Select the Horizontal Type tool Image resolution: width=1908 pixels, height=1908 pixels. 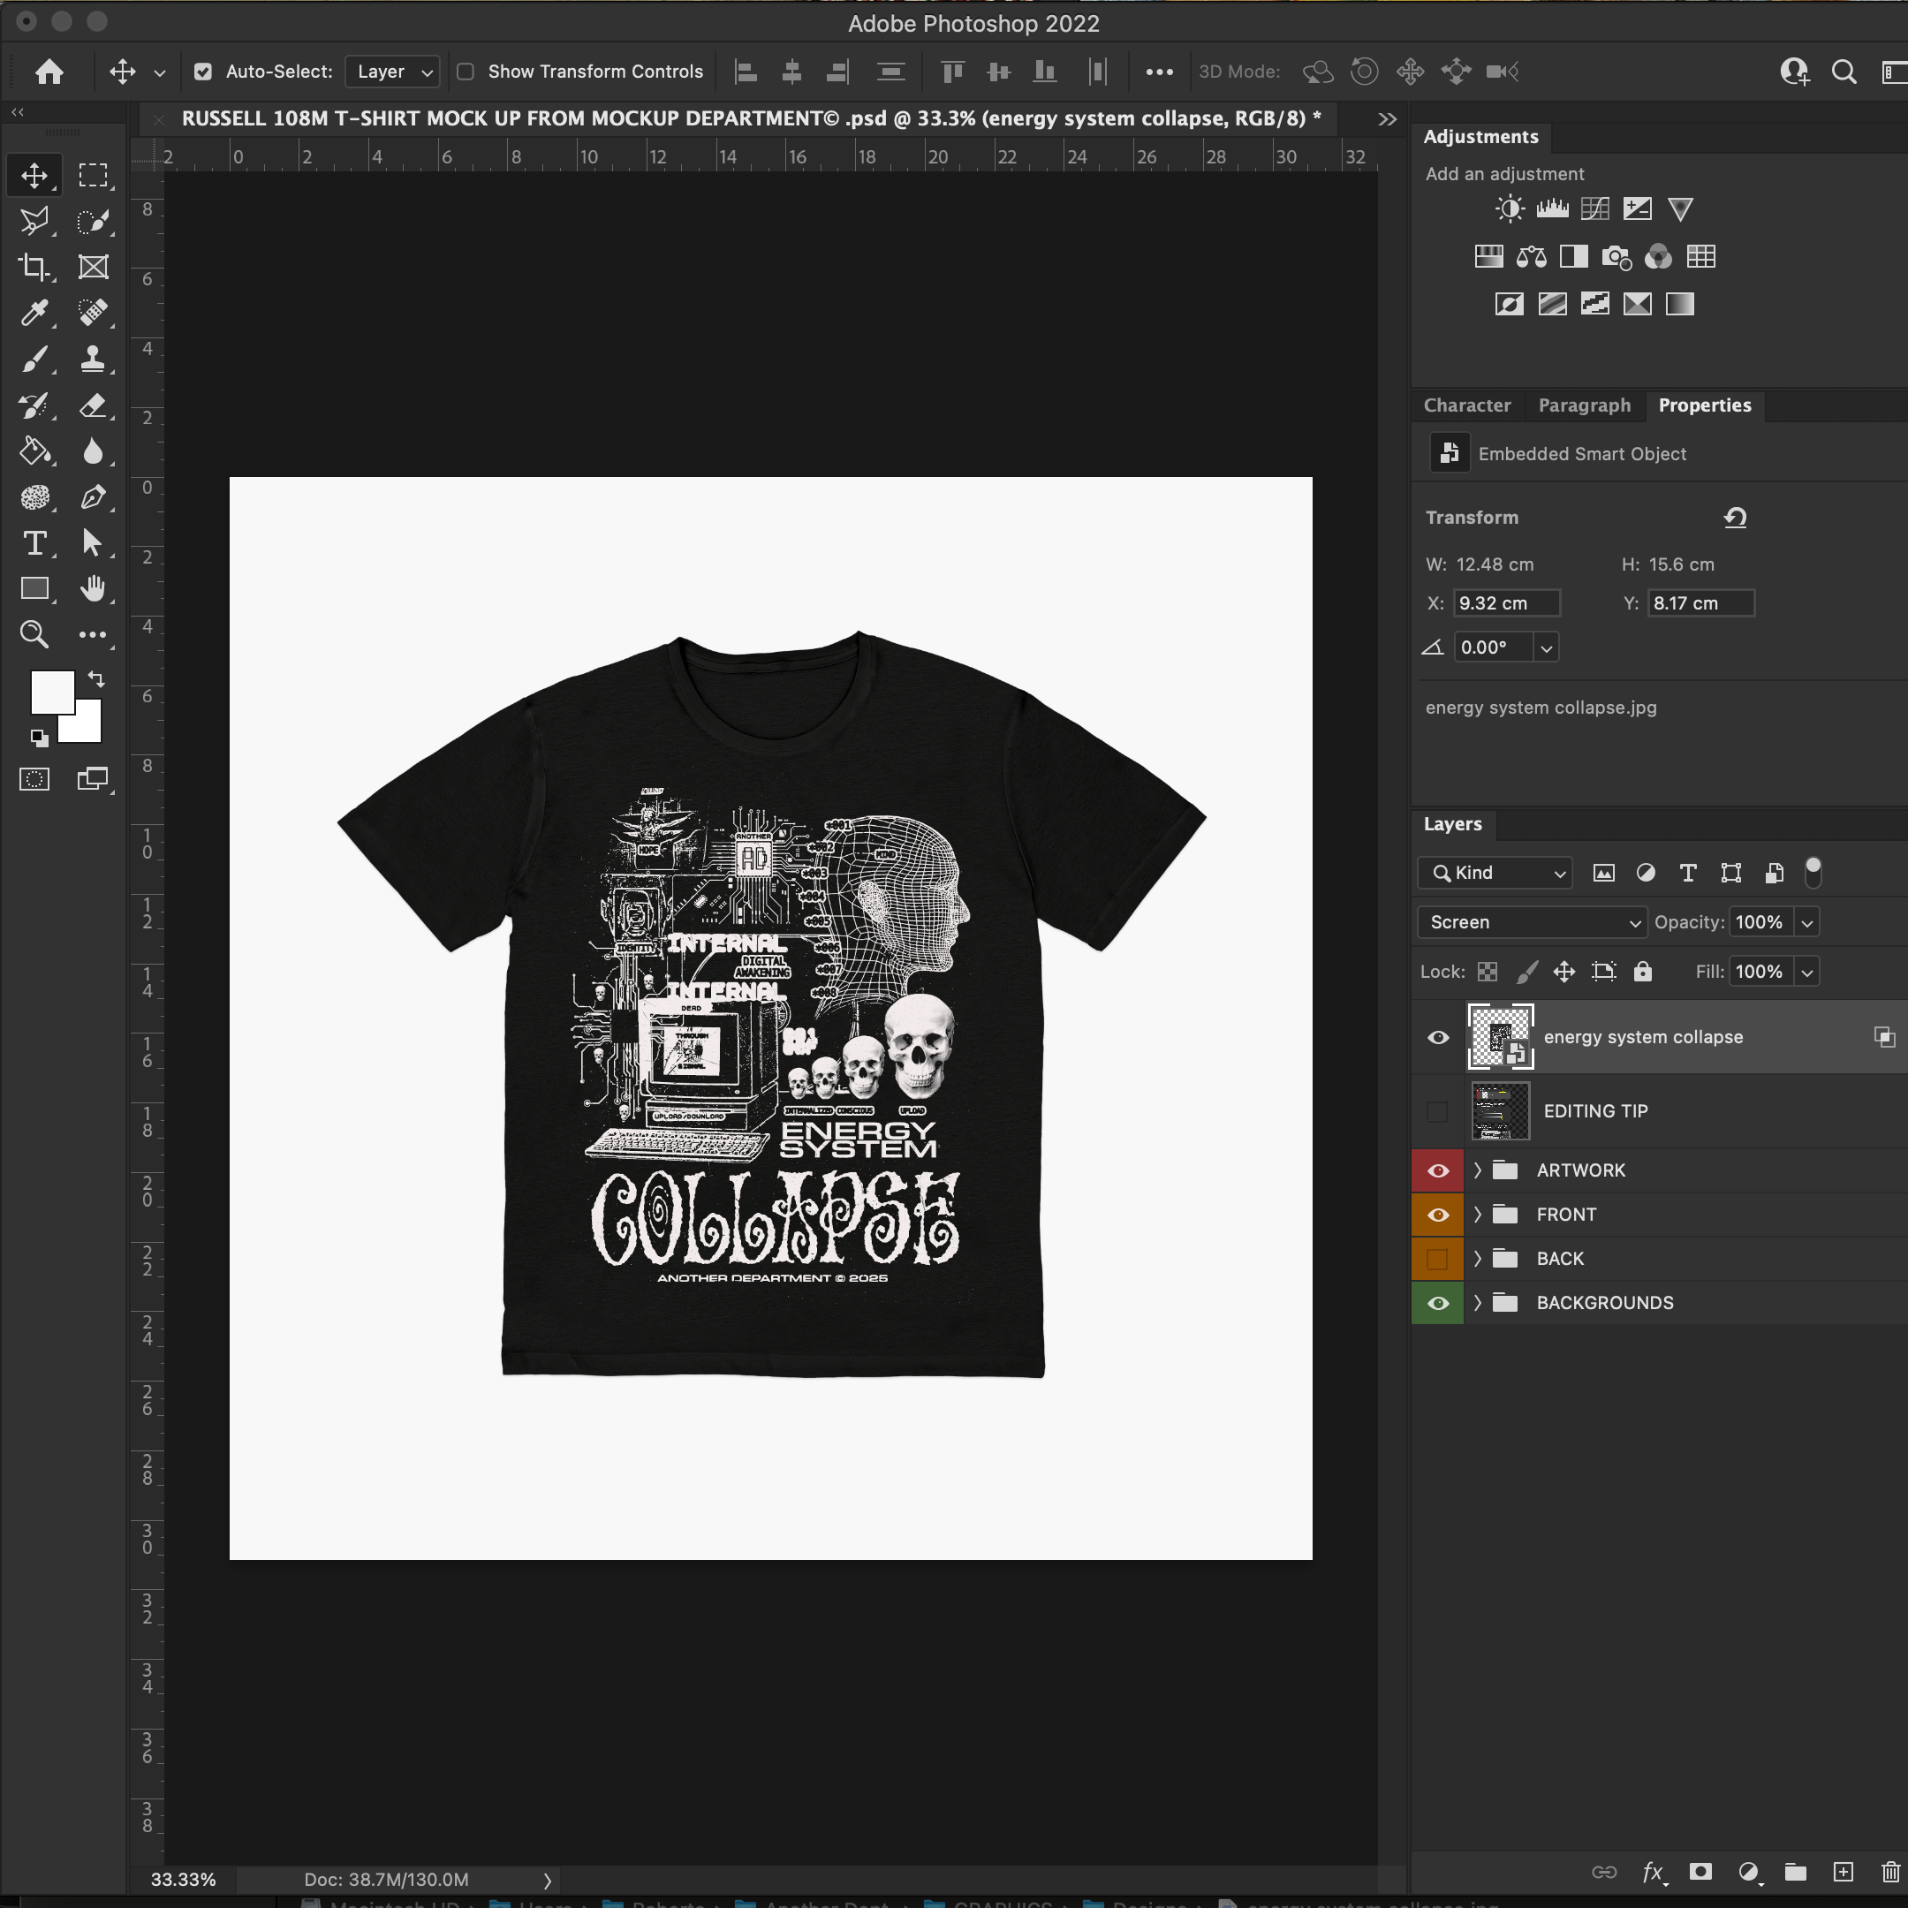click(x=34, y=543)
